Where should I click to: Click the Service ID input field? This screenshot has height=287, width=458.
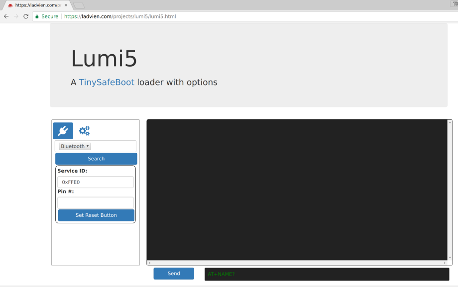point(96,182)
